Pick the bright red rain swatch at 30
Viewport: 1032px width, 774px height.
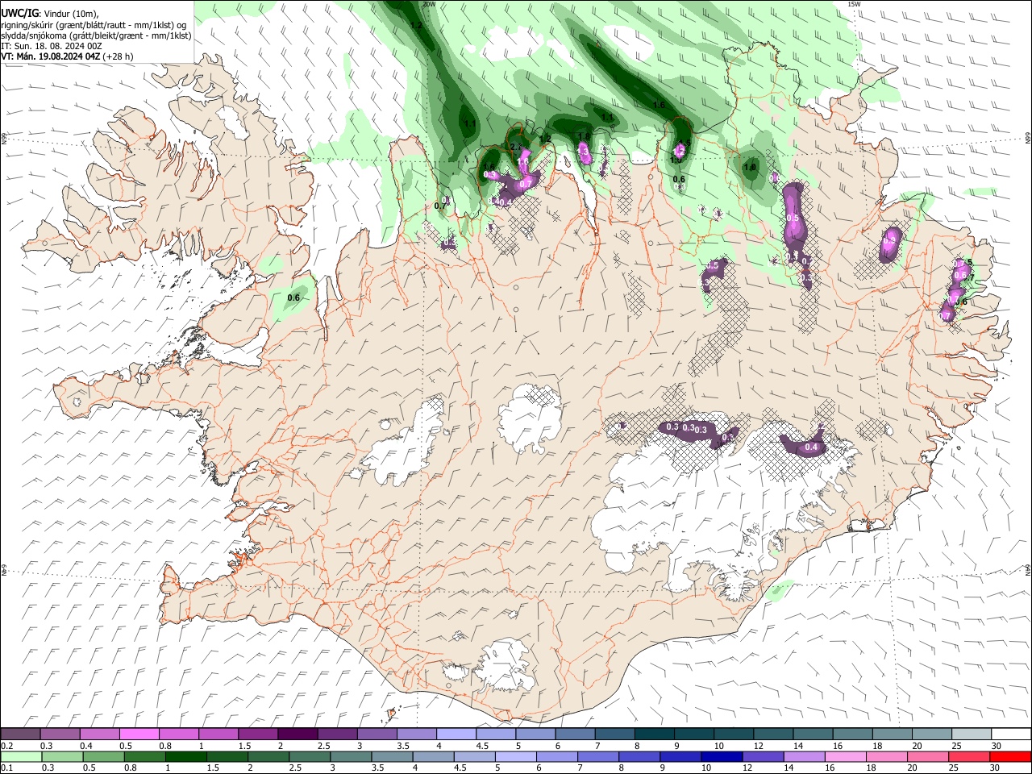(1009, 756)
